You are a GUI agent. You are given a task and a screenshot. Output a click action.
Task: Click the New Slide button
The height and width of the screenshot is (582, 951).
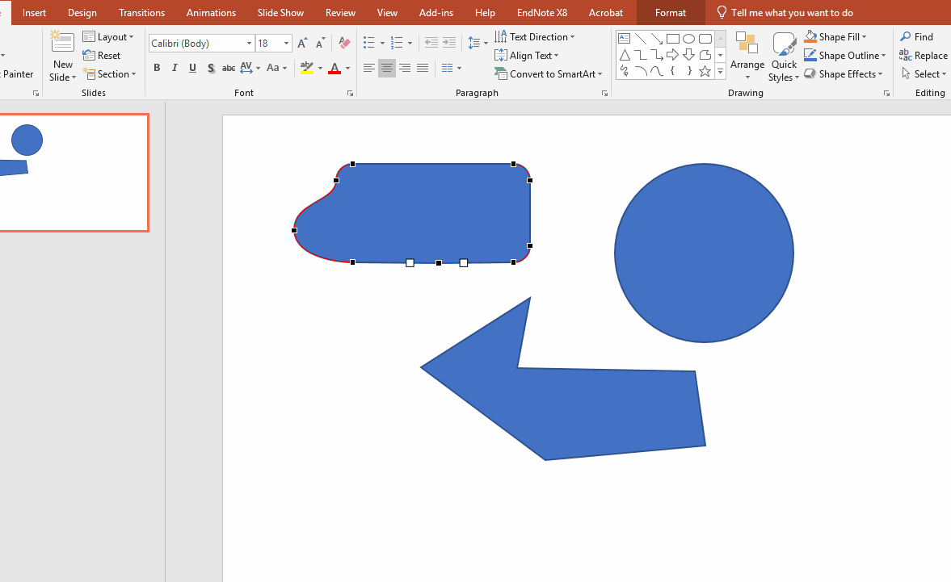tap(62, 55)
